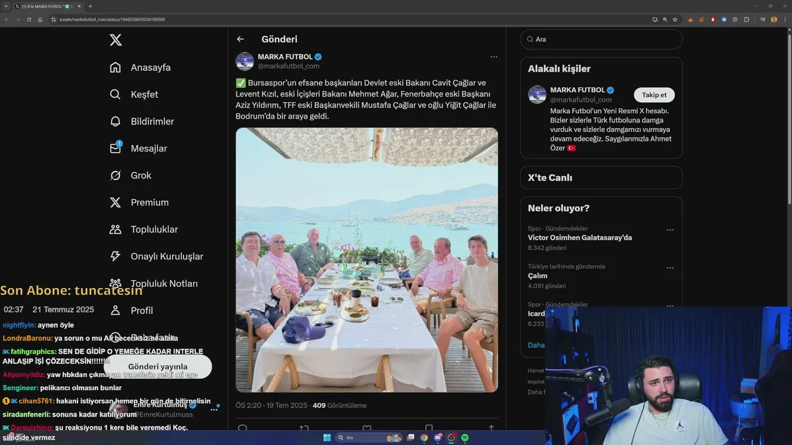Image resolution: width=792 pixels, height=445 pixels.
Task: Open more options for the Osimhen trend
Action: (x=670, y=230)
